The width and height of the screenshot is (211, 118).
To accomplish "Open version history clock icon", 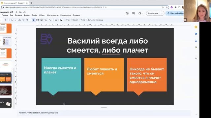I will point(127,13).
